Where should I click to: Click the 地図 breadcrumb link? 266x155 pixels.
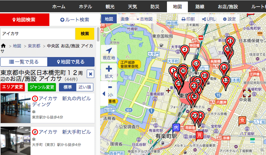[x=17, y=46]
